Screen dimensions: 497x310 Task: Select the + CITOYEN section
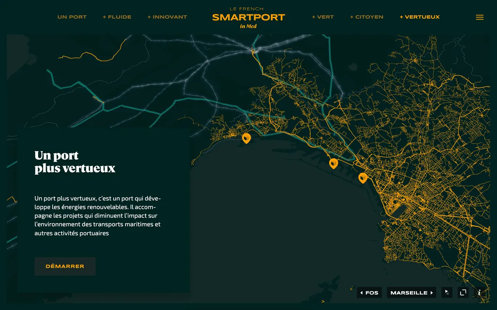367,17
